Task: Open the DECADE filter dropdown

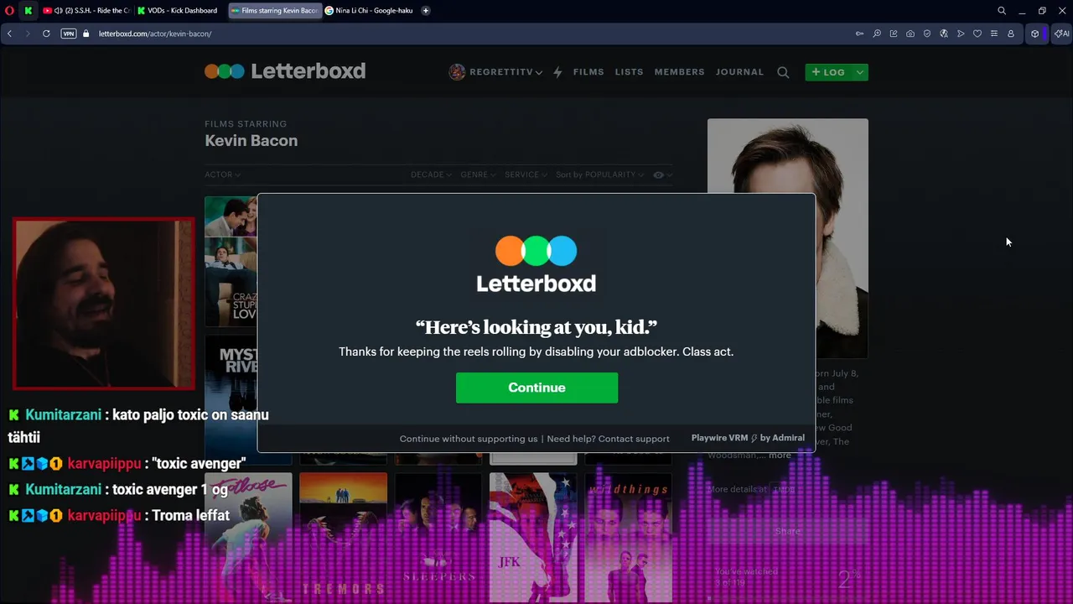Action: pos(431,174)
